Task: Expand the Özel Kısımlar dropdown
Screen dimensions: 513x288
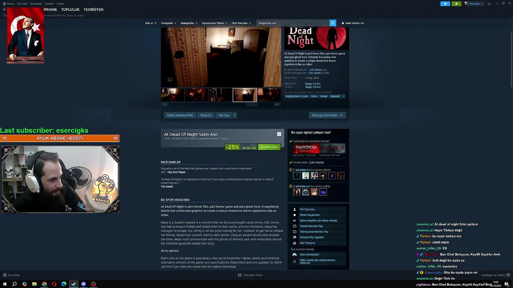Action: [241, 23]
